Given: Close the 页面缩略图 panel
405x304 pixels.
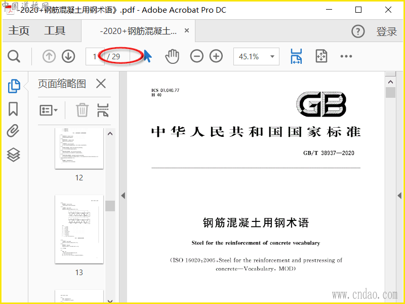Looking at the screenshot, I should [101, 84].
